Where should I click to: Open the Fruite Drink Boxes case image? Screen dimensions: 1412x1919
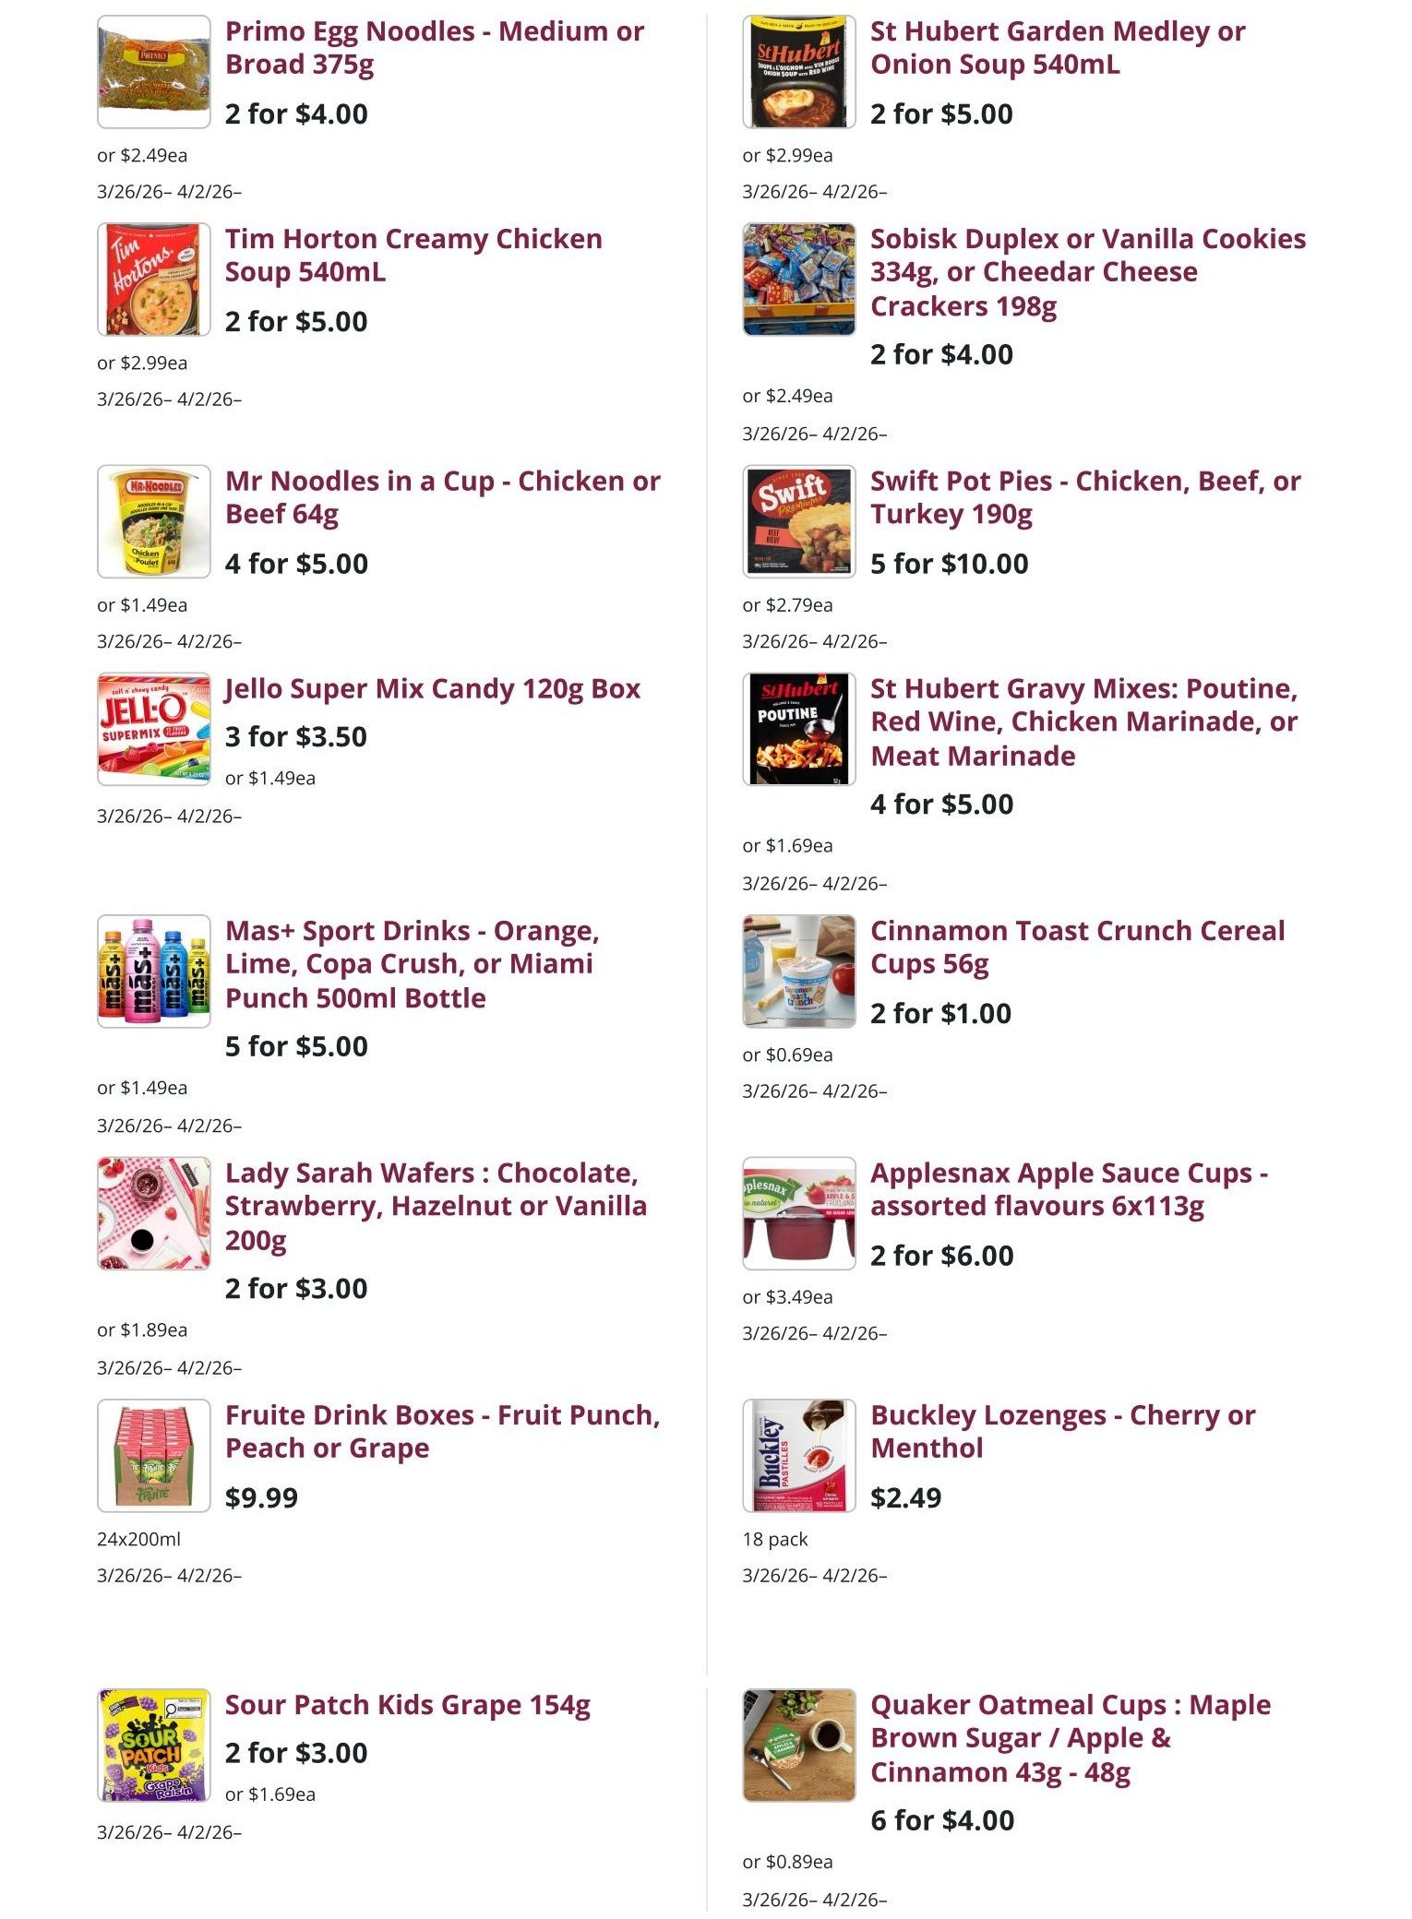(153, 1455)
